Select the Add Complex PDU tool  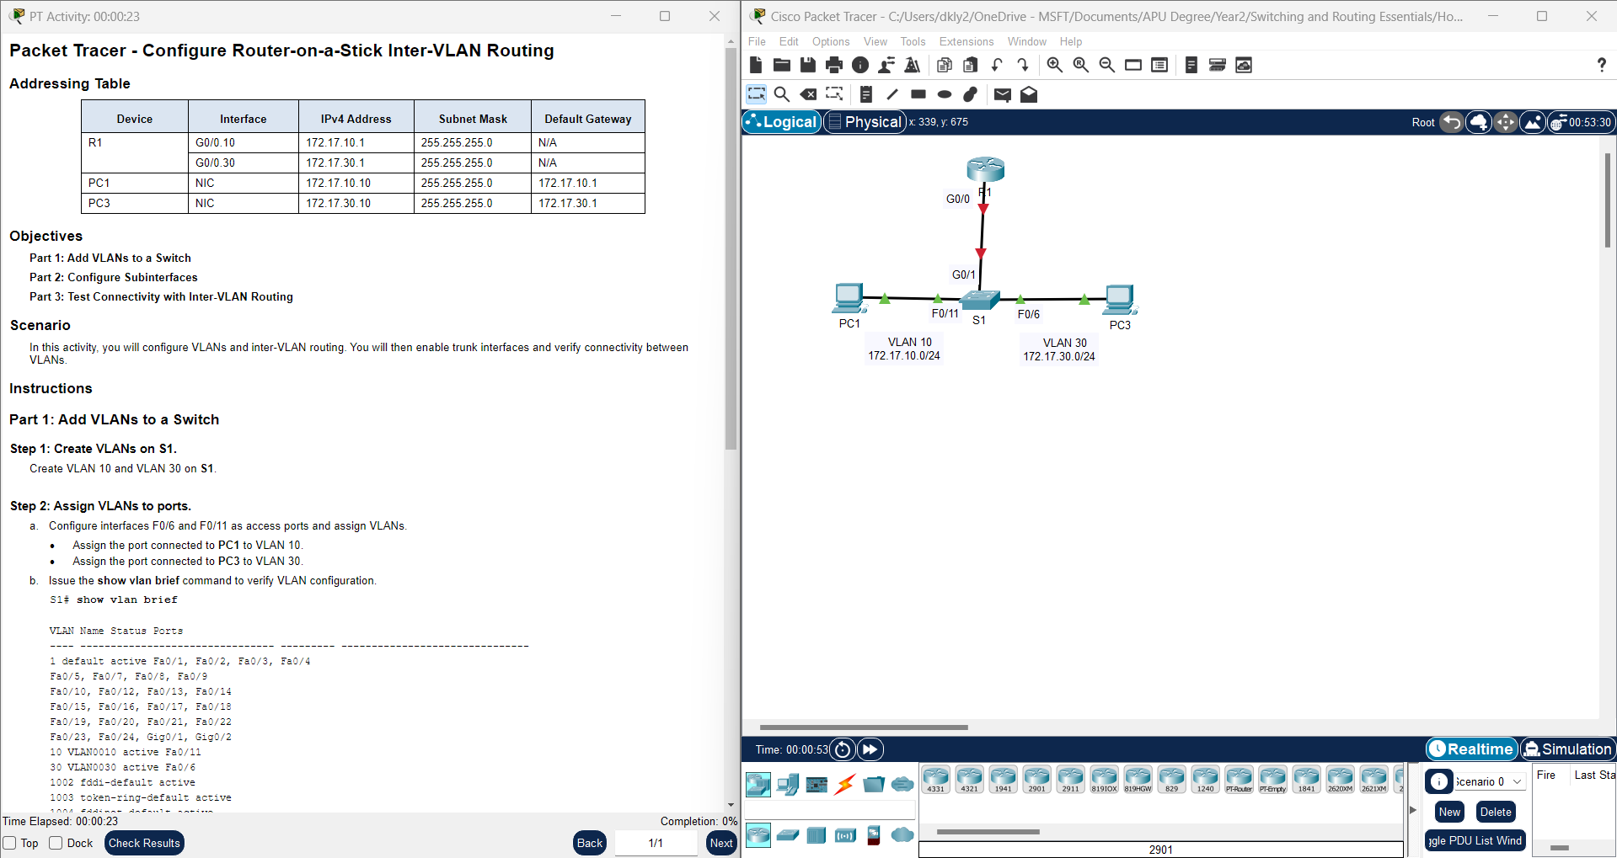click(x=1028, y=94)
